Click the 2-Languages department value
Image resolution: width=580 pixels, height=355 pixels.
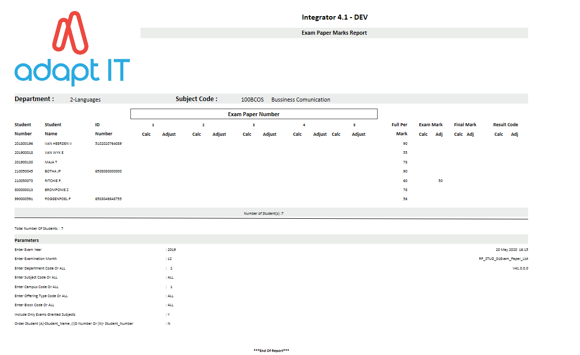tap(85, 100)
